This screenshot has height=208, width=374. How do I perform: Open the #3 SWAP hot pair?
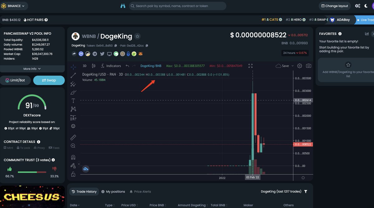click(319, 20)
